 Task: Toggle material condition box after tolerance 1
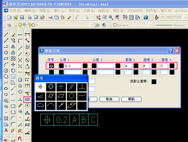click(x=85, y=66)
